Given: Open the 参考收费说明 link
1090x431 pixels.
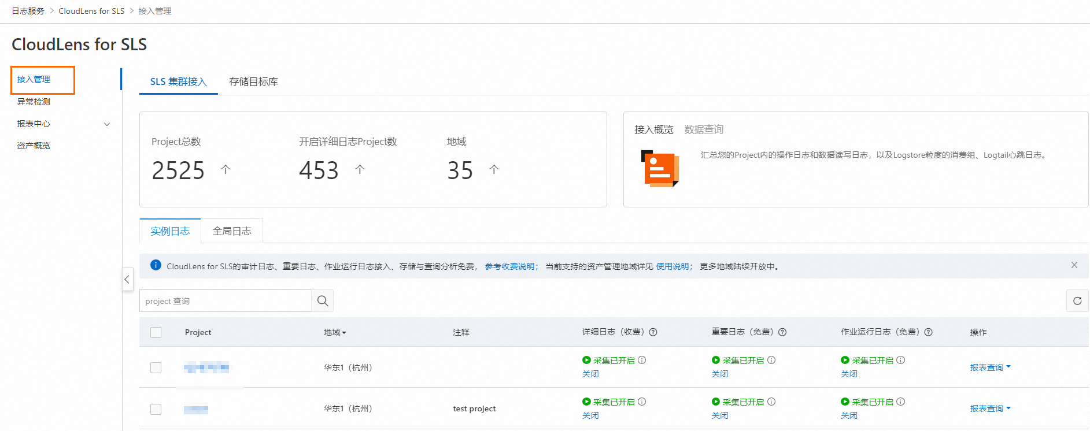Looking at the screenshot, I should (x=512, y=266).
